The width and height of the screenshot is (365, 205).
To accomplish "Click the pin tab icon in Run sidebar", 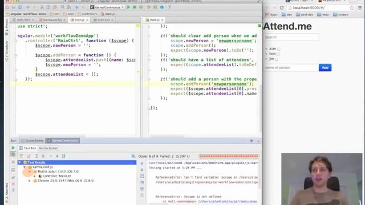I will point(13,178).
